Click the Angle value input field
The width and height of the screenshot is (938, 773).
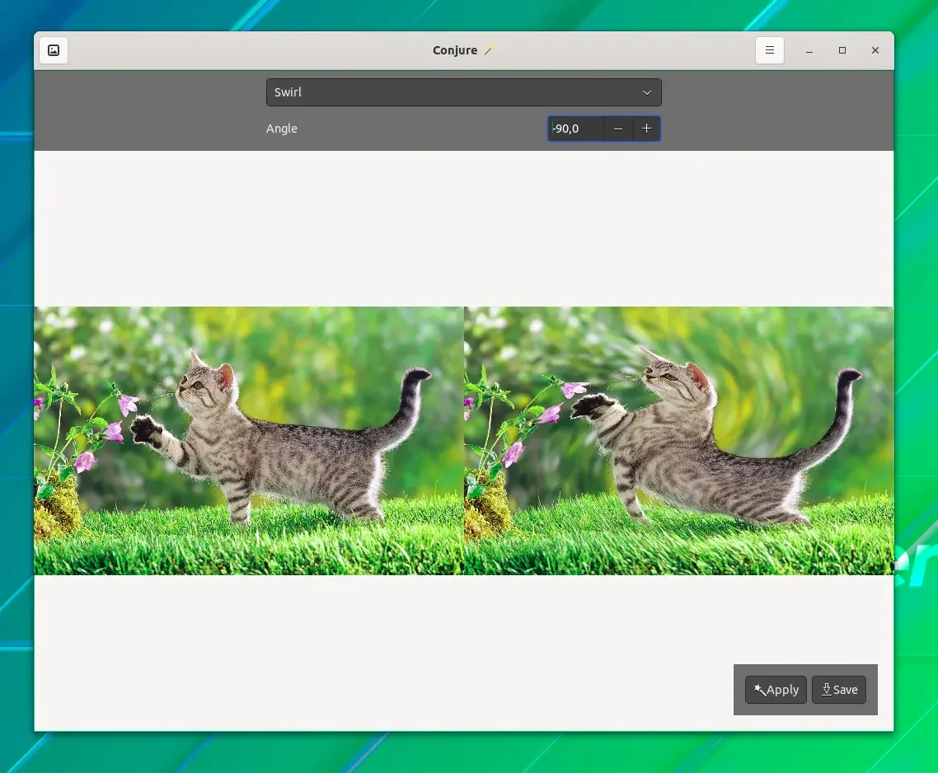(x=575, y=129)
